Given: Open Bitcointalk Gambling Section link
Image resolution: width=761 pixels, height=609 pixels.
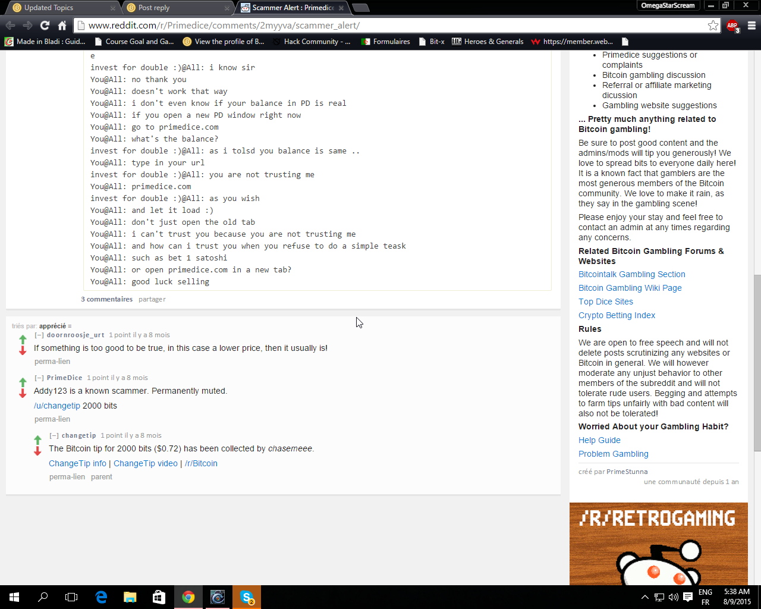Looking at the screenshot, I should coord(632,274).
